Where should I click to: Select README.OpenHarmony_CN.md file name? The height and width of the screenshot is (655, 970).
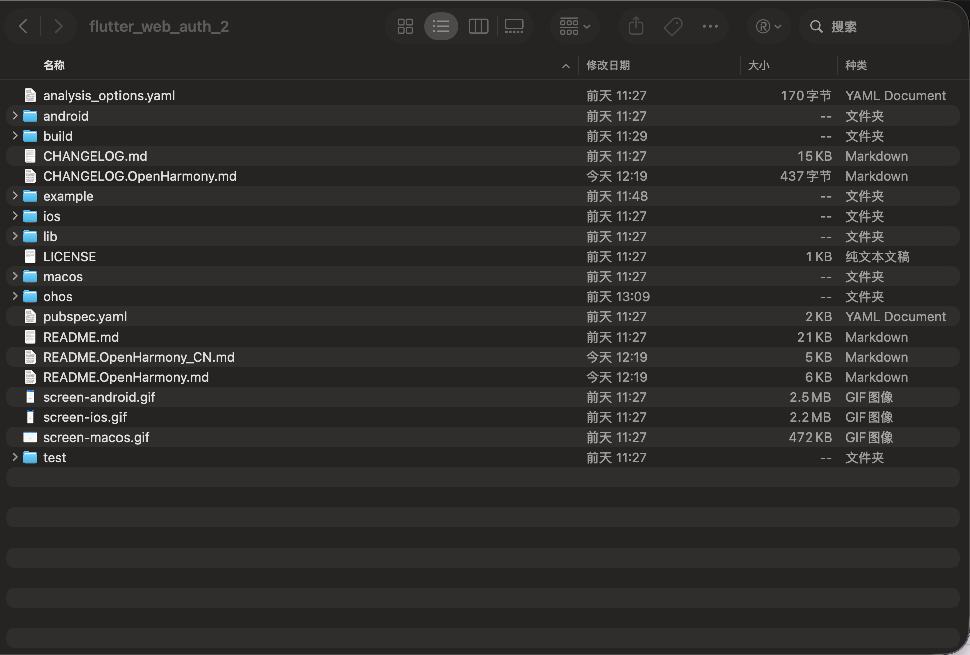click(139, 357)
